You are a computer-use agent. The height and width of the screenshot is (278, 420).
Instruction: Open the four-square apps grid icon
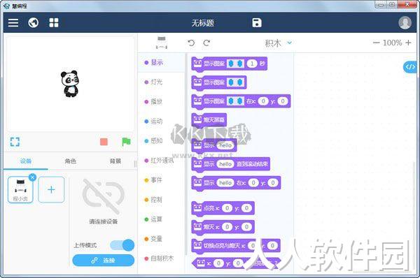click(54, 23)
